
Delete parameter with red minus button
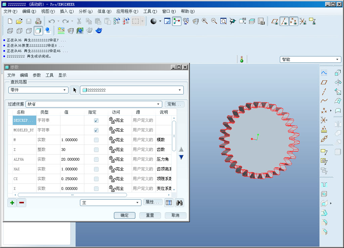pos(21,203)
